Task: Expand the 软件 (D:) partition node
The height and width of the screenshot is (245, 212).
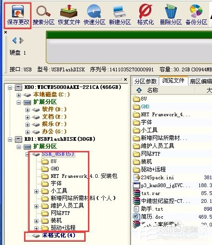Action: 27,110
